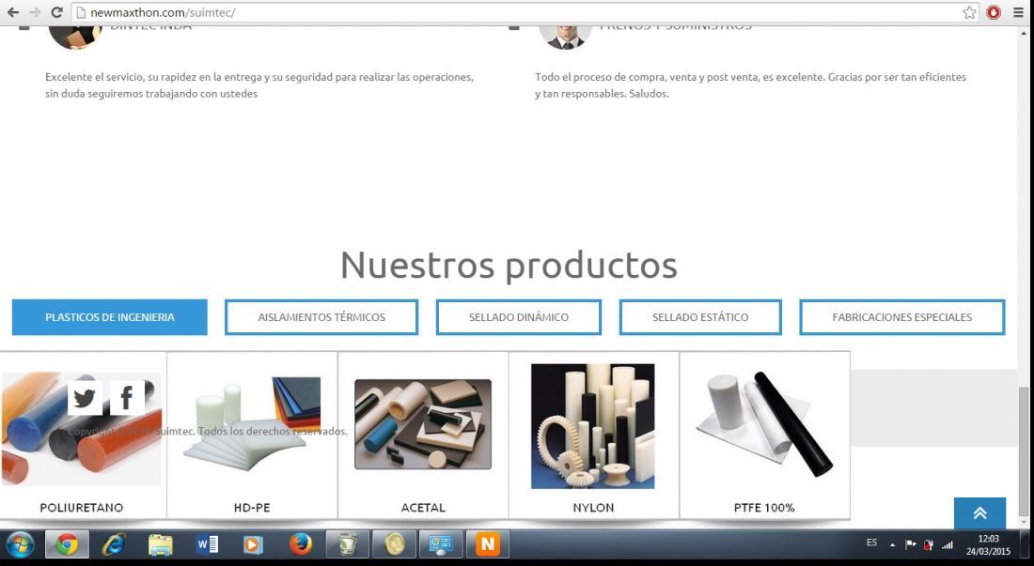The height and width of the screenshot is (566, 1034).
Task: Click the ES language indicator
Action: (x=871, y=543)
